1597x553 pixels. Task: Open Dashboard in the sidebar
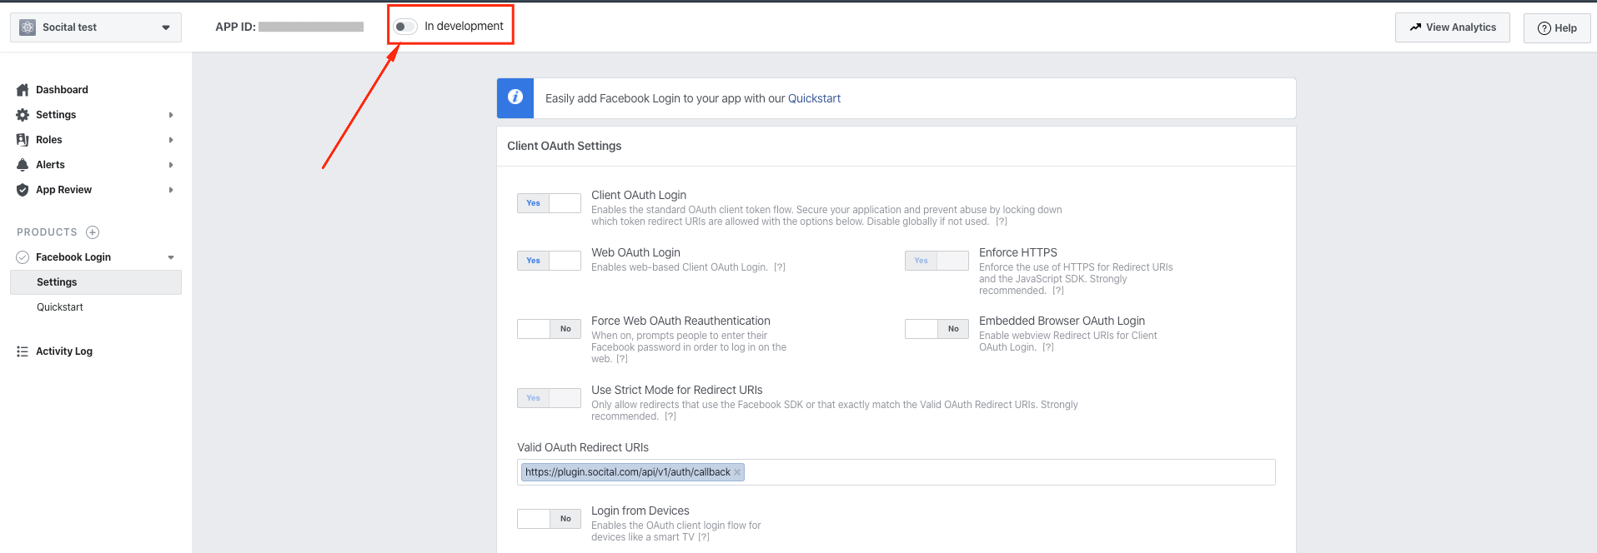click(x=62, y=90)
